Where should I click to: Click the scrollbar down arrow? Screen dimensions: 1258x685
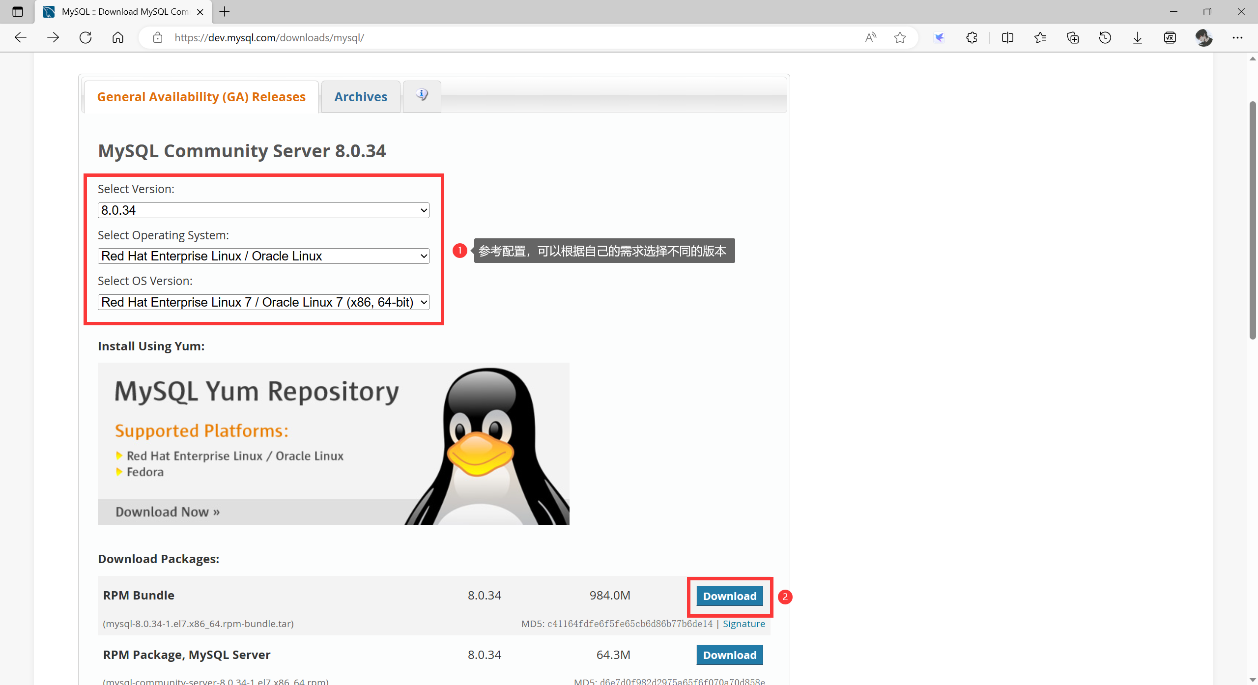(1253, 680)
